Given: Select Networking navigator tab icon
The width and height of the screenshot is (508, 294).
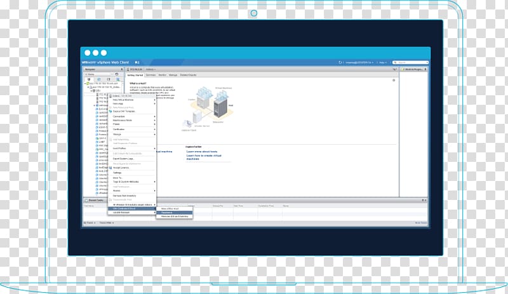Looking at the screenshot, I should [x=118, y=79].
